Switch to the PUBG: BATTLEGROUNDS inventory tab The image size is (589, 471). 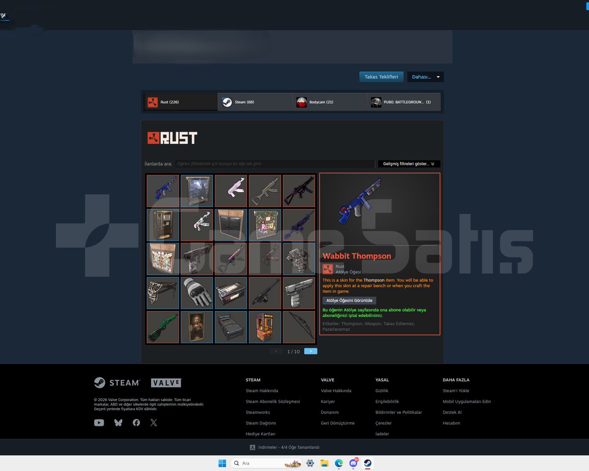point(403,102)
